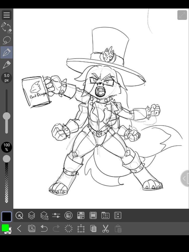Toggle pen and eraser switch icon
This screenshot has height=252, width=189.
pos(7,27)
